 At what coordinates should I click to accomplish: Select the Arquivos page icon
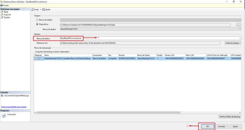point(2,15)
